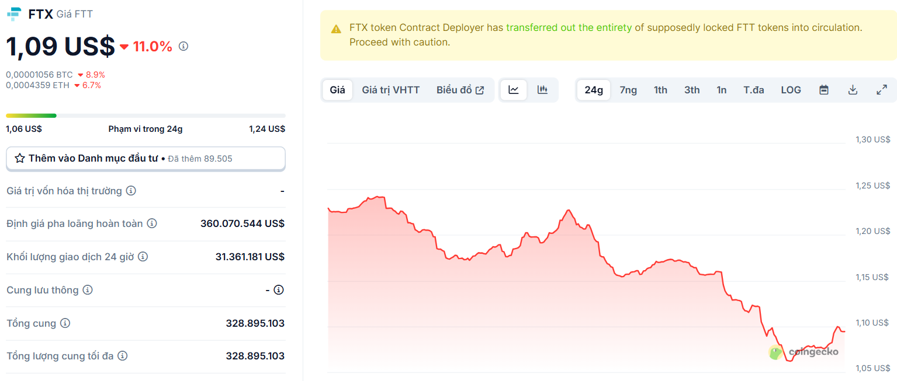Switch to the candlestick chart icon

click(x=542, y=90)
